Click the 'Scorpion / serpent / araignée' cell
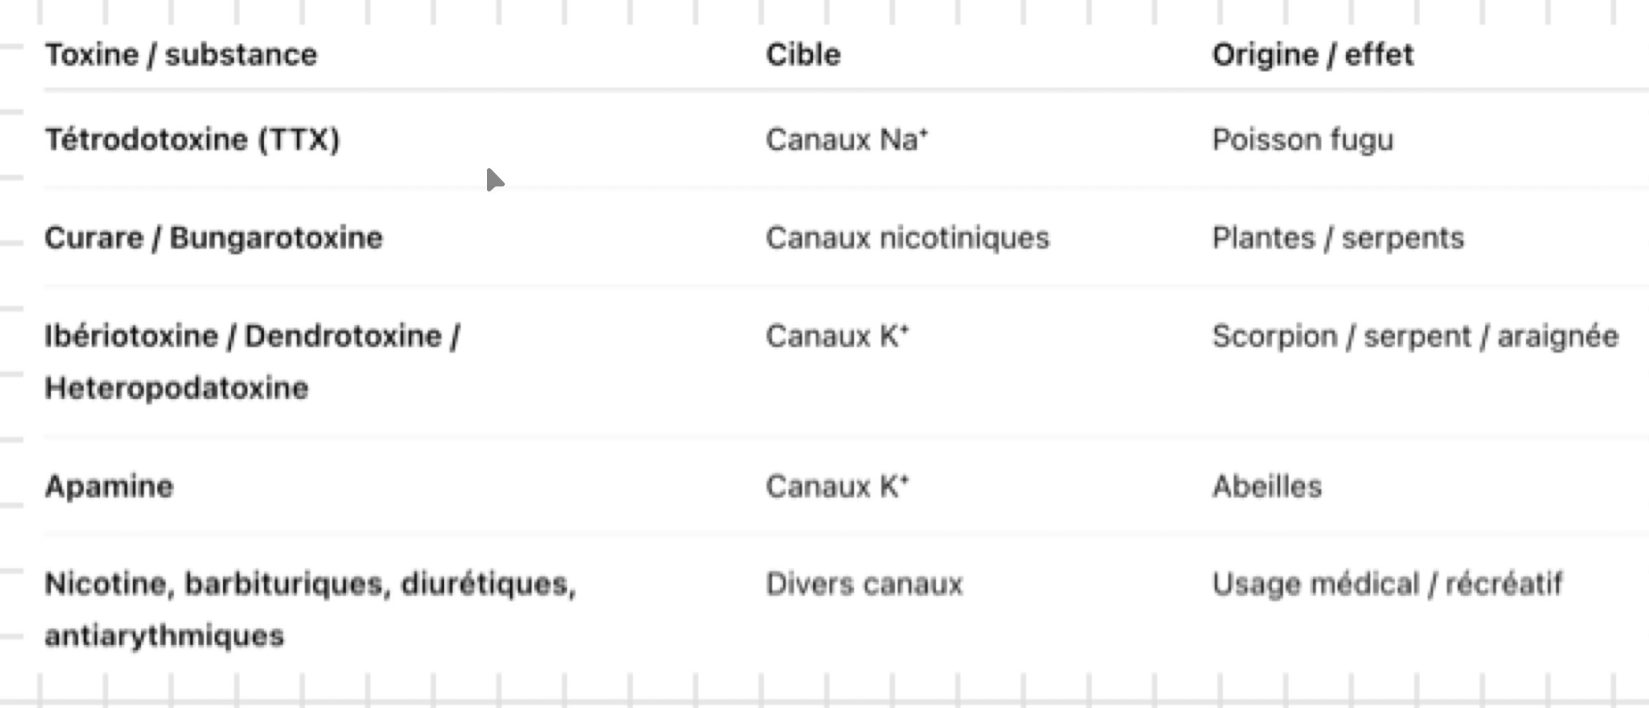This screenshot has width=1649, height=708. [x=1414, y=336]
